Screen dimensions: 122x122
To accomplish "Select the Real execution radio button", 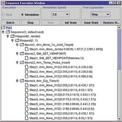I will tap(4, 15).
